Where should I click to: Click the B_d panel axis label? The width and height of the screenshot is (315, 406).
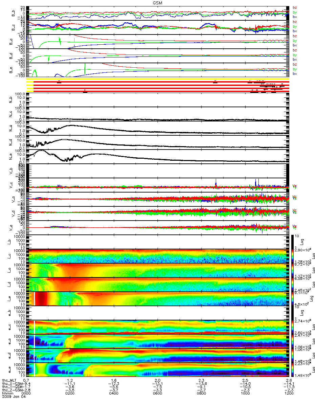12,56
